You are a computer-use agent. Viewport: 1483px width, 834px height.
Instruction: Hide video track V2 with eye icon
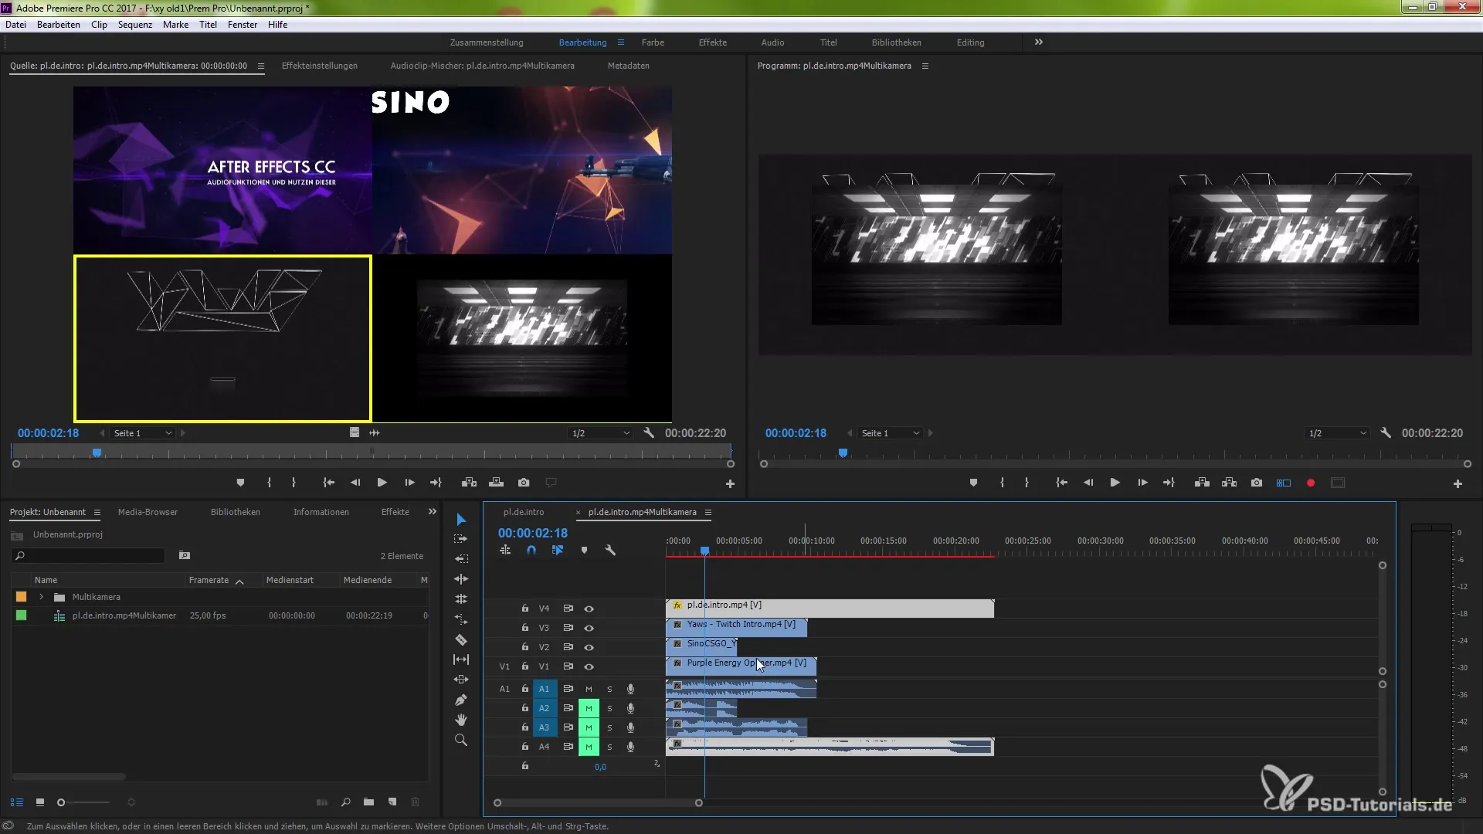point(589,647)
